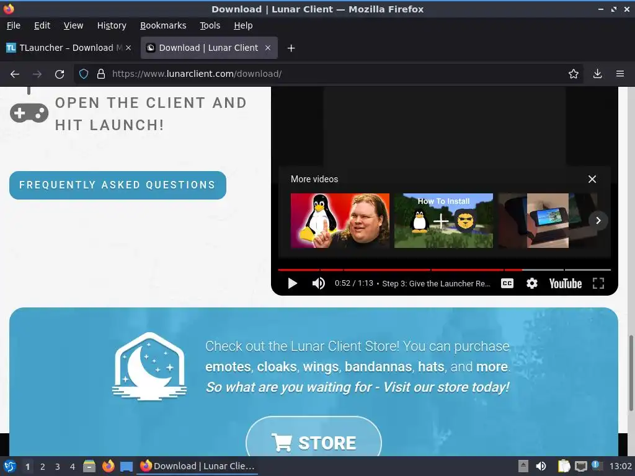The width and height of the screenshot is (635, 476).
Task: Click the video chapter title Step 3 text
Action: (436, 284)
